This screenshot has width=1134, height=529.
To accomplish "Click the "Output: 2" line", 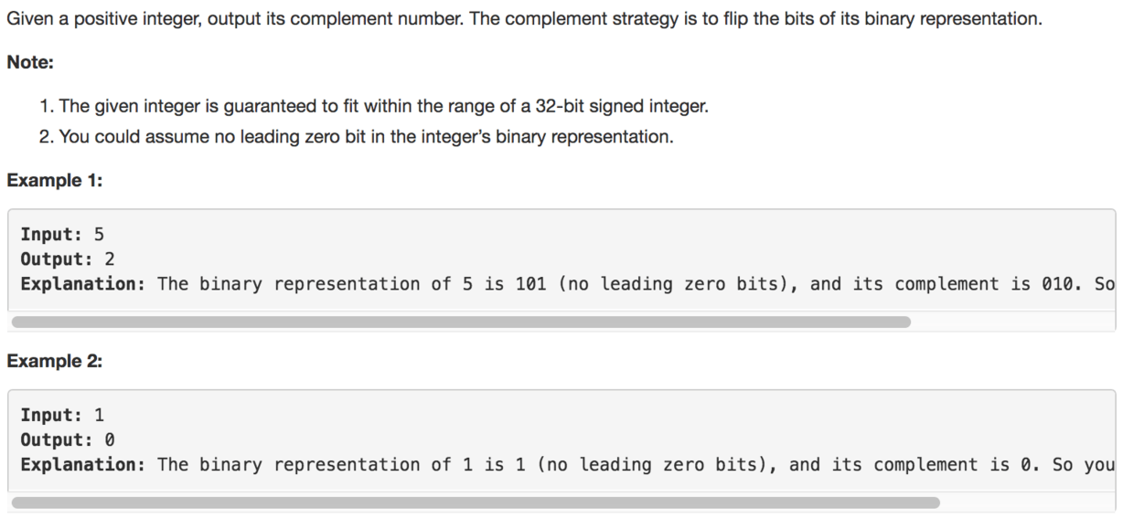I will click(68, 259).
